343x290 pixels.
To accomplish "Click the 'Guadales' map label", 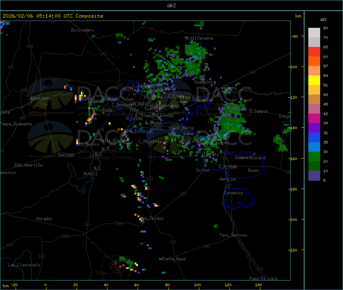I will [204, 82].
